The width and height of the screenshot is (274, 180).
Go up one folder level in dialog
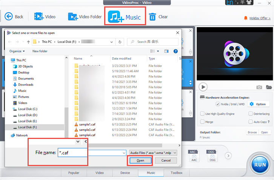(x=28, y=42)
